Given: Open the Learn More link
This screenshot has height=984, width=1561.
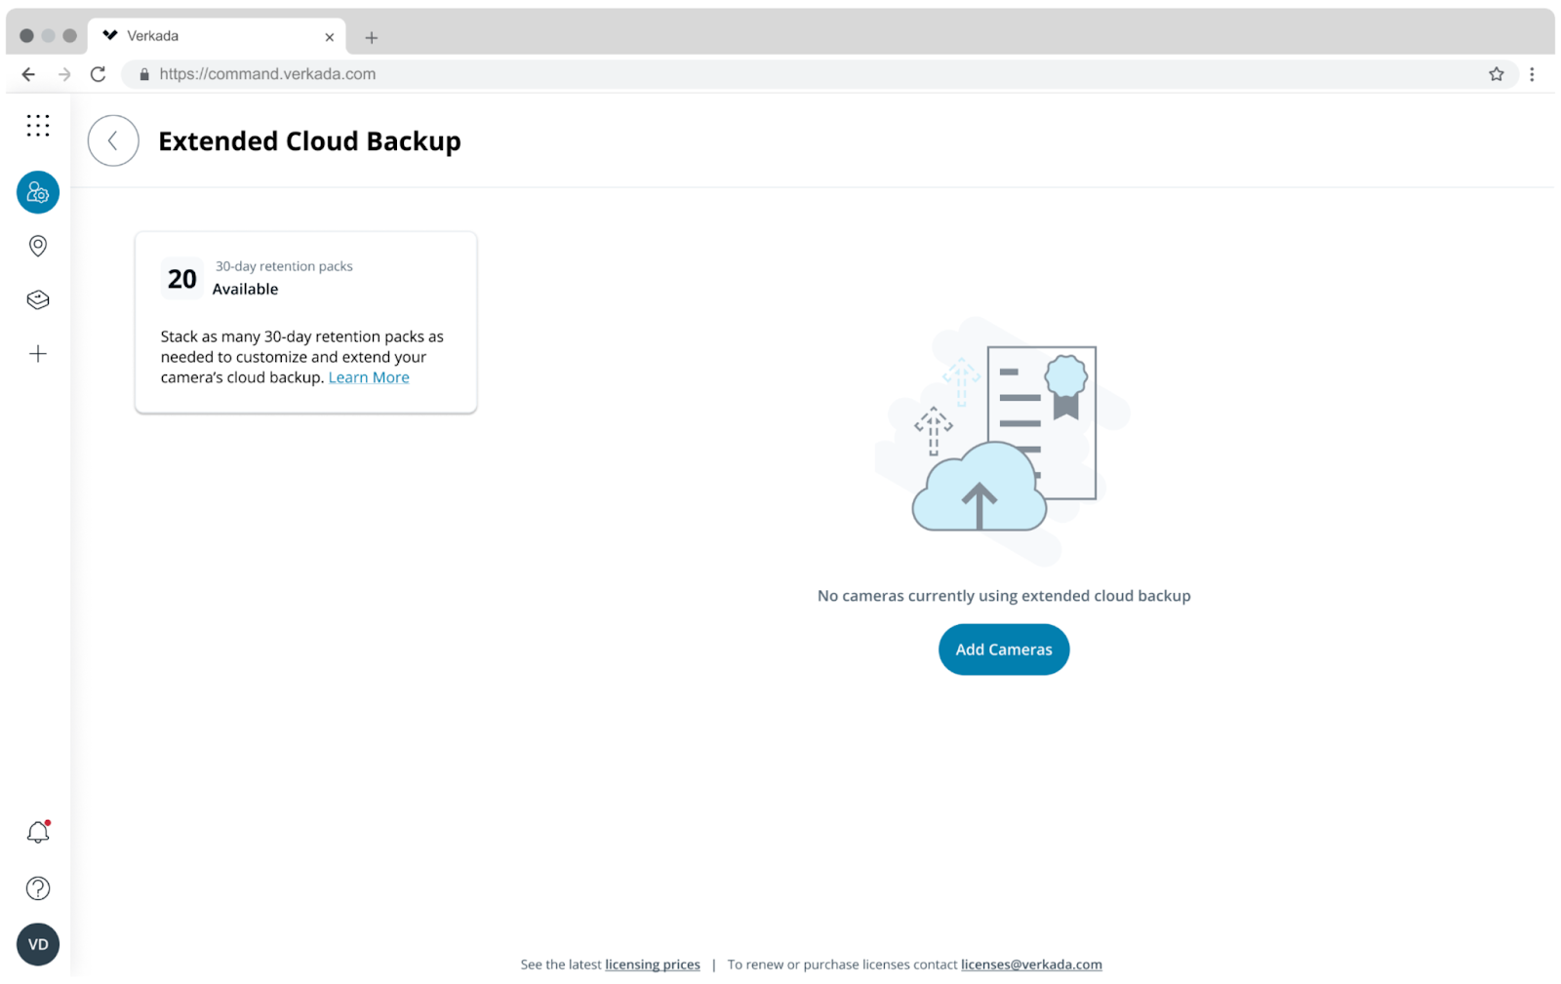Looking at the screenshot, I should point(369,377).
